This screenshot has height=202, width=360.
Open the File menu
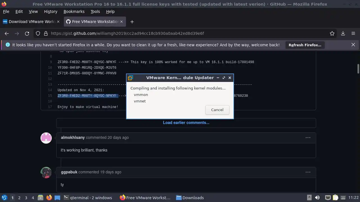point(6,12)
